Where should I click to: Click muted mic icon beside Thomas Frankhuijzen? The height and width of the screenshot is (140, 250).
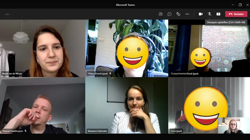point(26,131)
